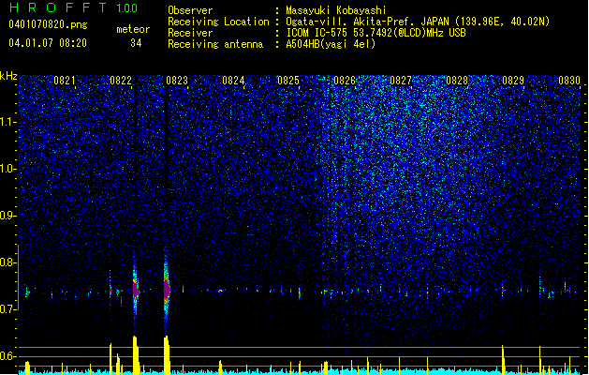
Task: Click antenna value A504HB(yagi 4el)
Action: click(331, 44)
